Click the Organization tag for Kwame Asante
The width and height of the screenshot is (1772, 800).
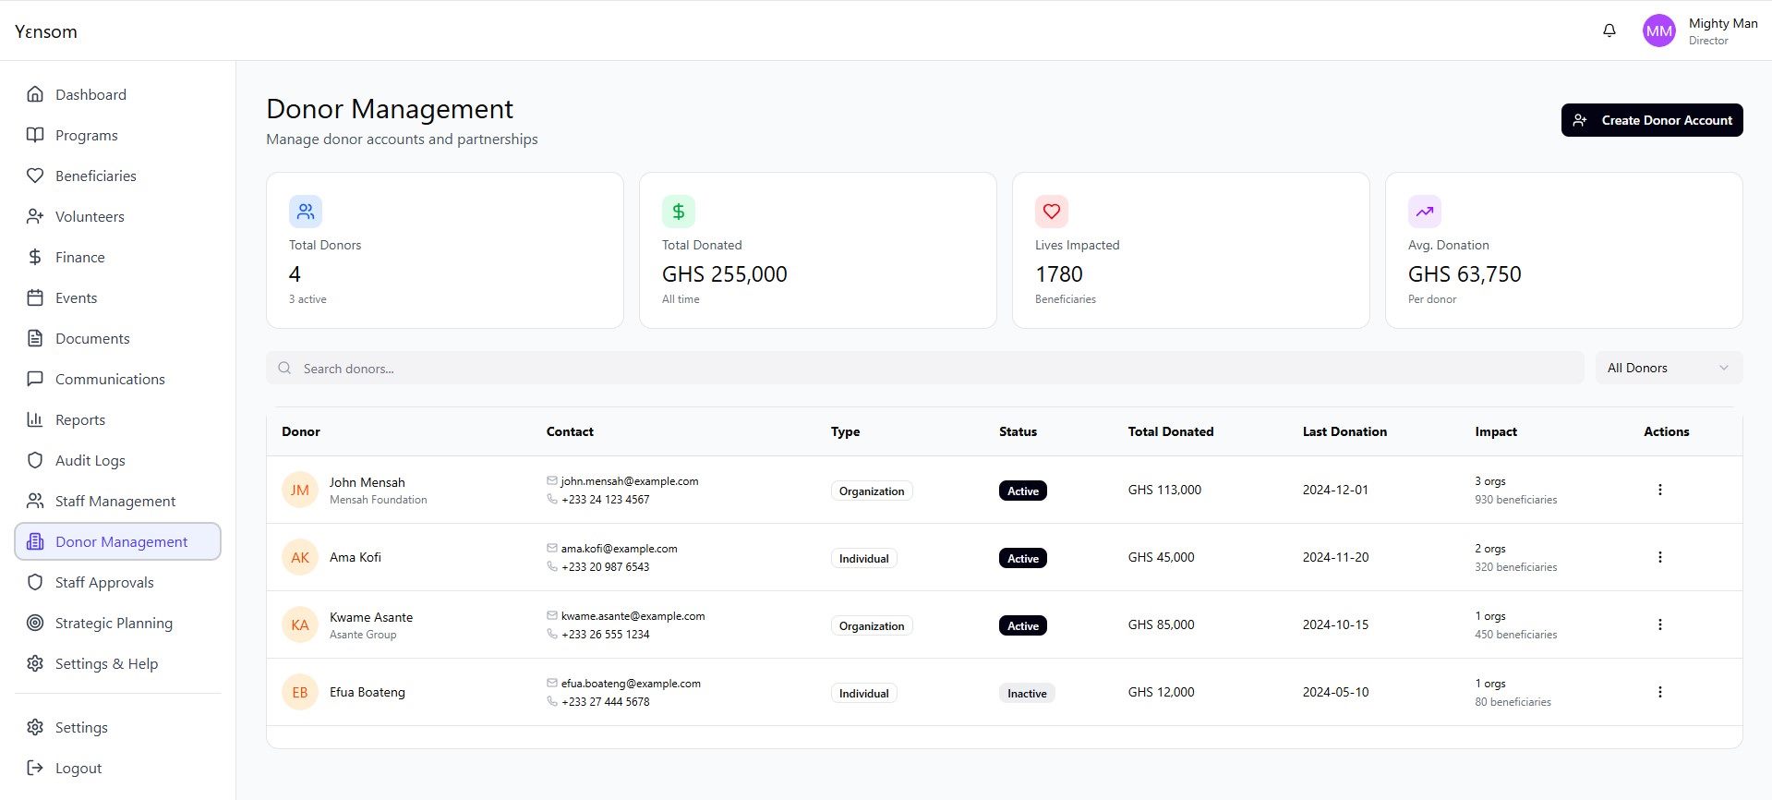(872, 625)
